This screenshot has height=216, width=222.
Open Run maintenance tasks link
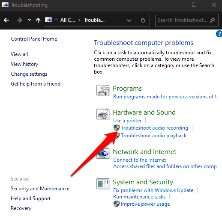[x=139, y=197]
